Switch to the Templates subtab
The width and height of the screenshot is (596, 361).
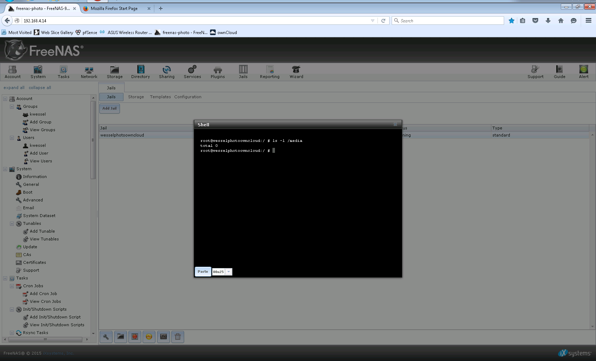[x=160, y=97]
